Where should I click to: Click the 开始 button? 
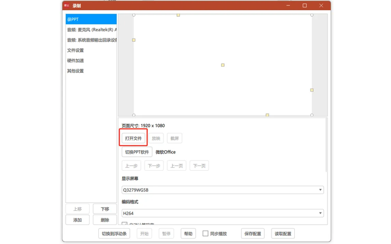pyautogui.click(x=144, y=234)
